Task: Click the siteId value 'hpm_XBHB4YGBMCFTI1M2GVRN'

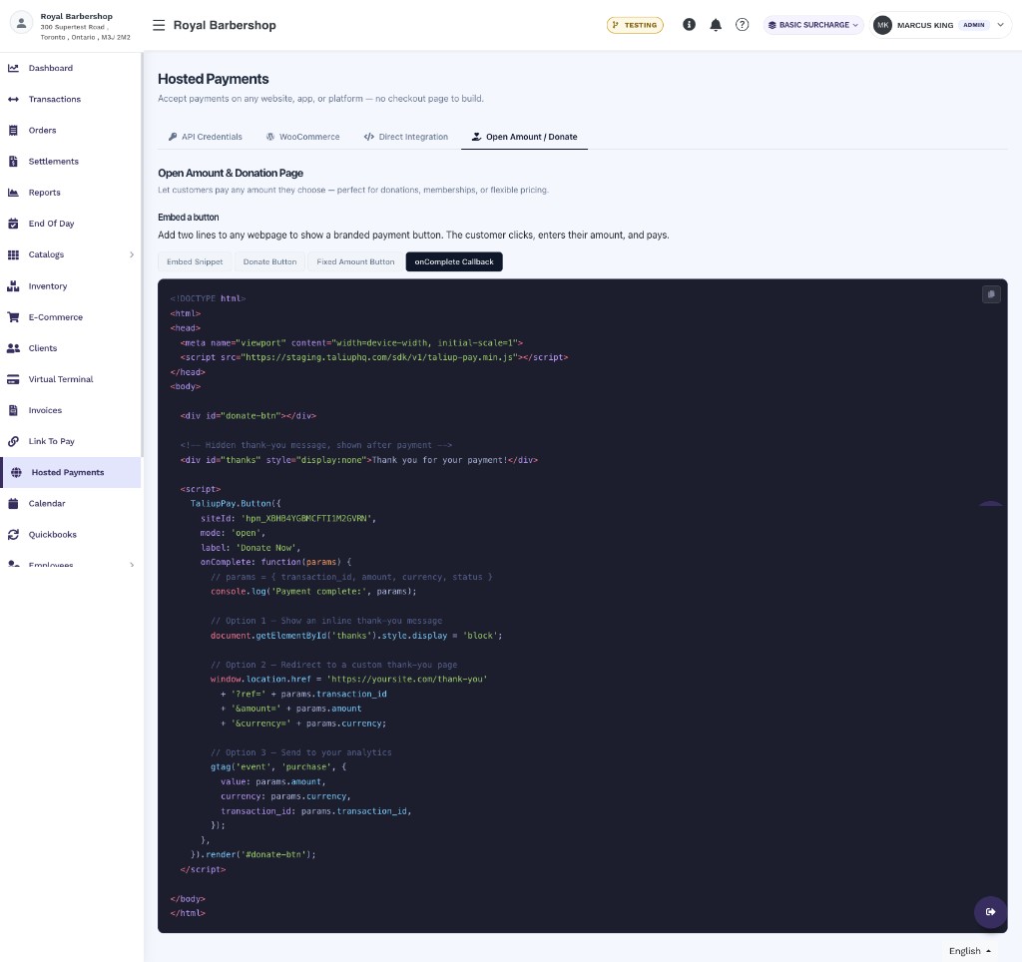Action: [x=306, y=519]
